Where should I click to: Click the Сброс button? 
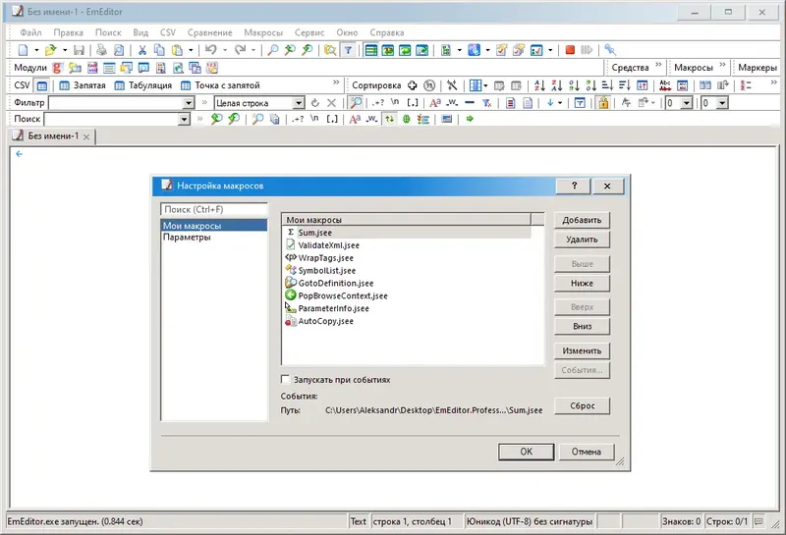point(582,405)
